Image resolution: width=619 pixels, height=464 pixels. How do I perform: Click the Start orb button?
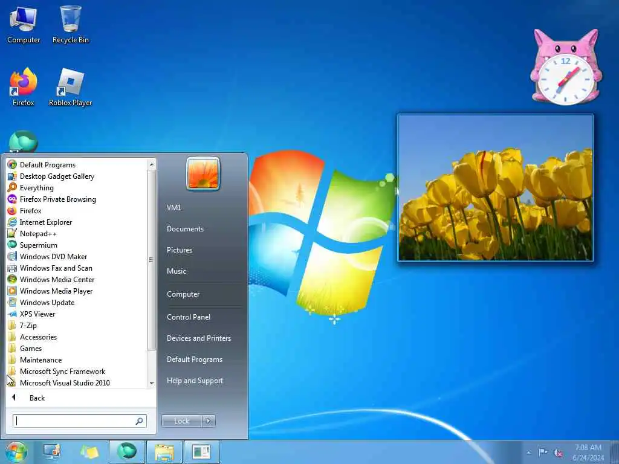pyautogui.click(x=16, y=452)
